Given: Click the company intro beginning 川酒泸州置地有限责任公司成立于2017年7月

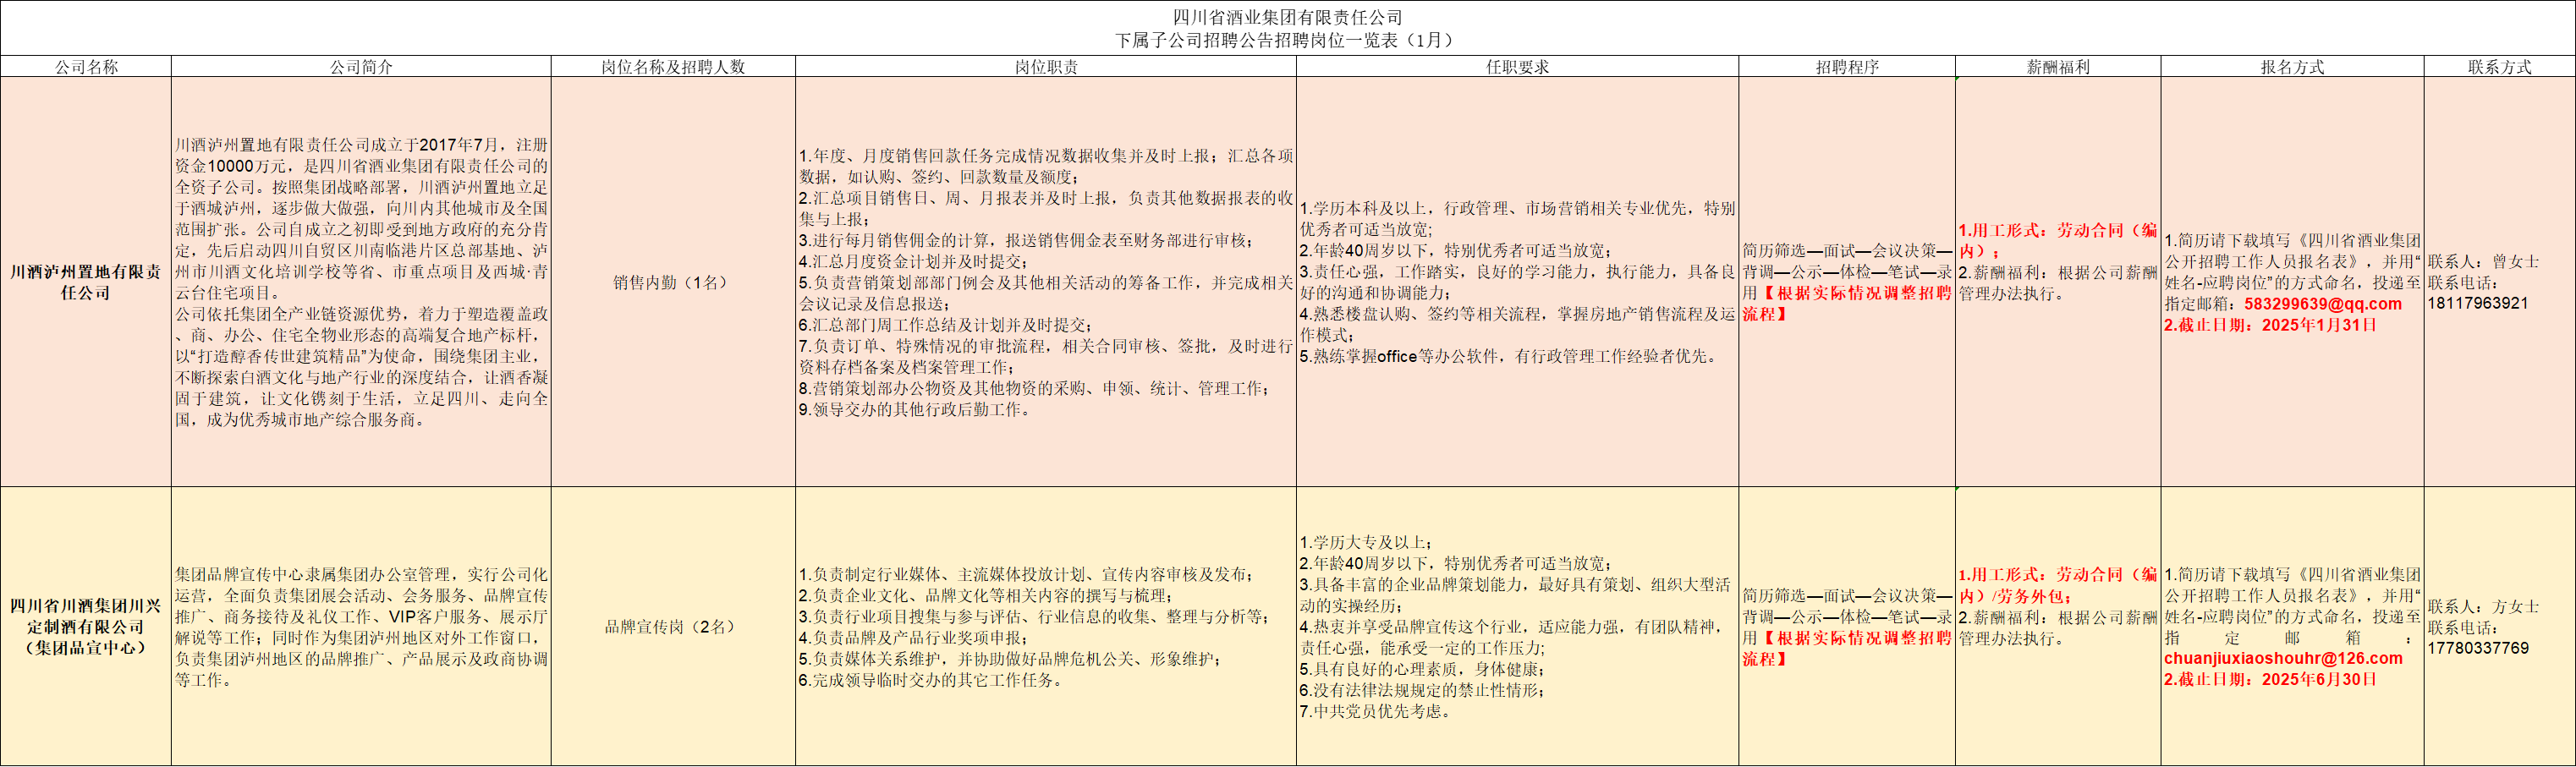Looking at the screenshot, I should (361, 282).
